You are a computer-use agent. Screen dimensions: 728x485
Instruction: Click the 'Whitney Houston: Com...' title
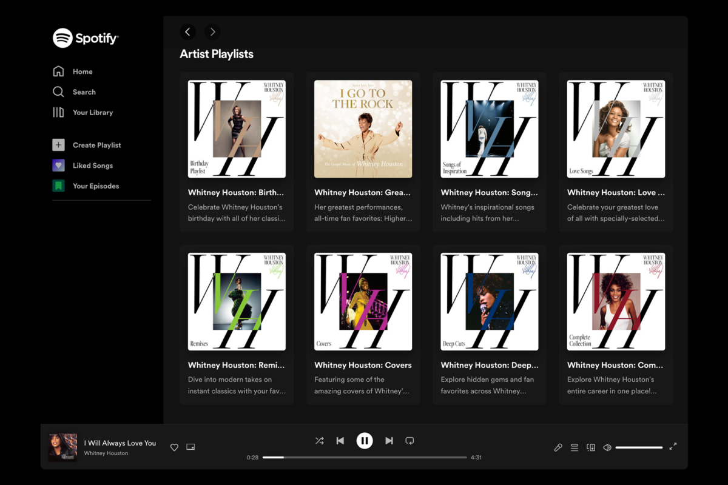(615, 365)
